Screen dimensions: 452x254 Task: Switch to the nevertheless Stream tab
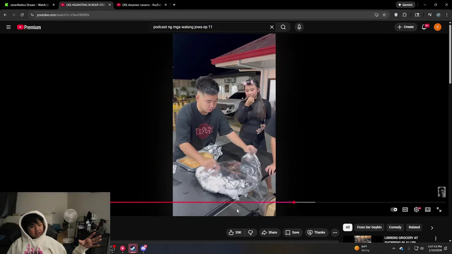[x=29, y=5]
